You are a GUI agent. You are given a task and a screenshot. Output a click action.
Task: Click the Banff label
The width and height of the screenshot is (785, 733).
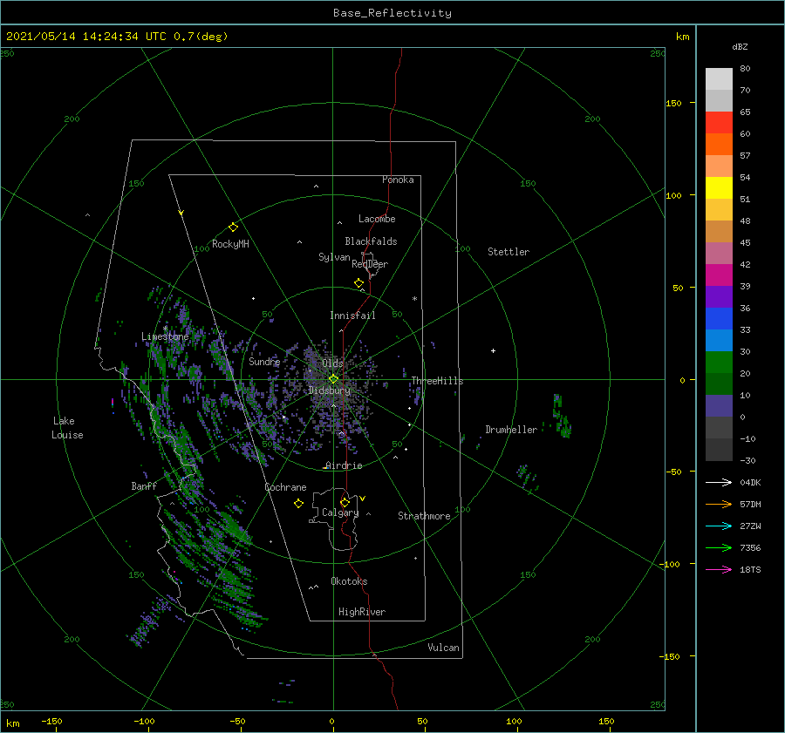pyautogui.click(x=144, y=485)
